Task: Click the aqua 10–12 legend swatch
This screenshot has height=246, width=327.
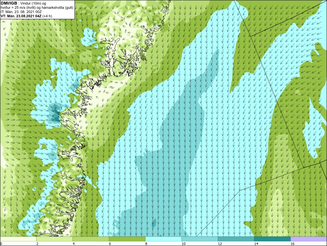Action: click(x=200, y=239)
